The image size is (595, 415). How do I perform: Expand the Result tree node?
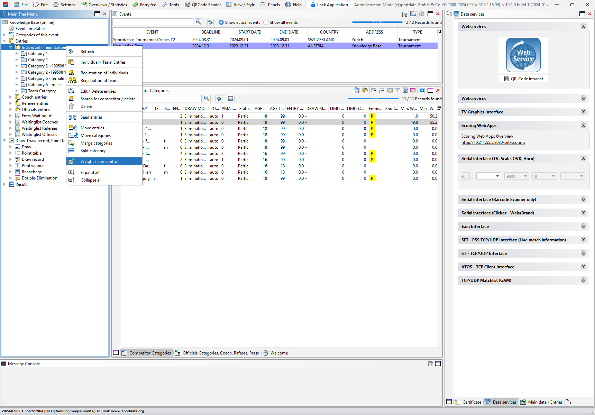point(4,184)
